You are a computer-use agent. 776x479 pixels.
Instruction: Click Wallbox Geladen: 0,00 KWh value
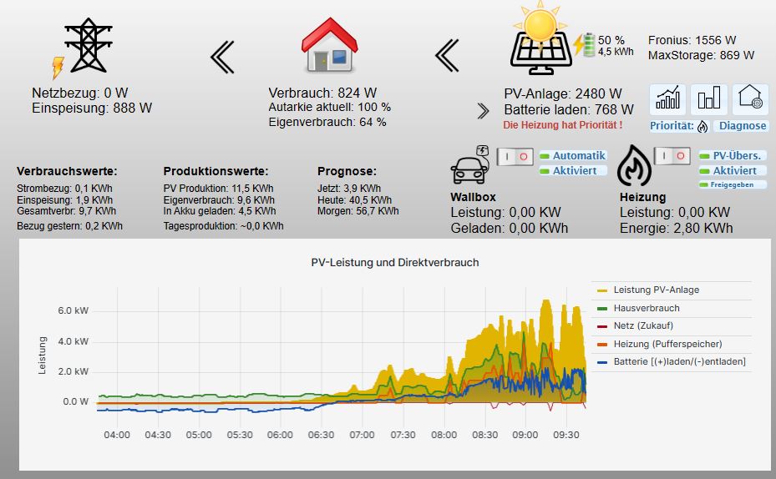click(510, 229)
